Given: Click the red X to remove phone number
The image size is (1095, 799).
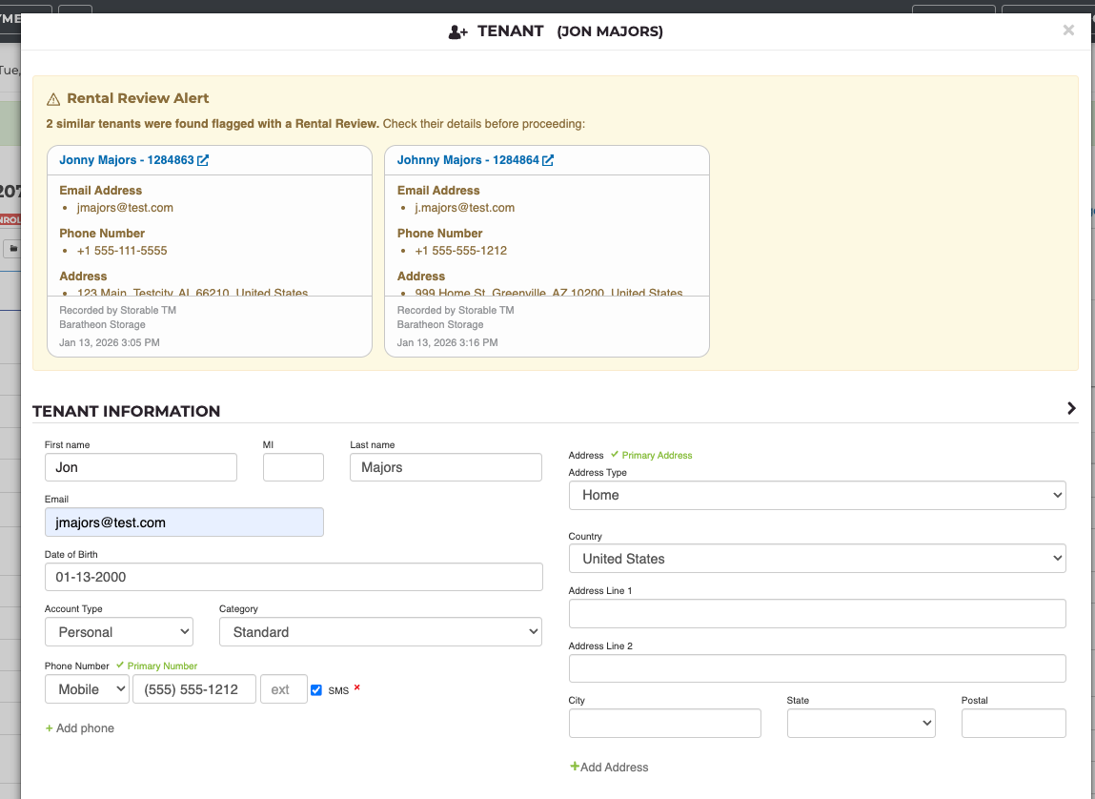Looking at the screenshot, I should pos(357,687).
